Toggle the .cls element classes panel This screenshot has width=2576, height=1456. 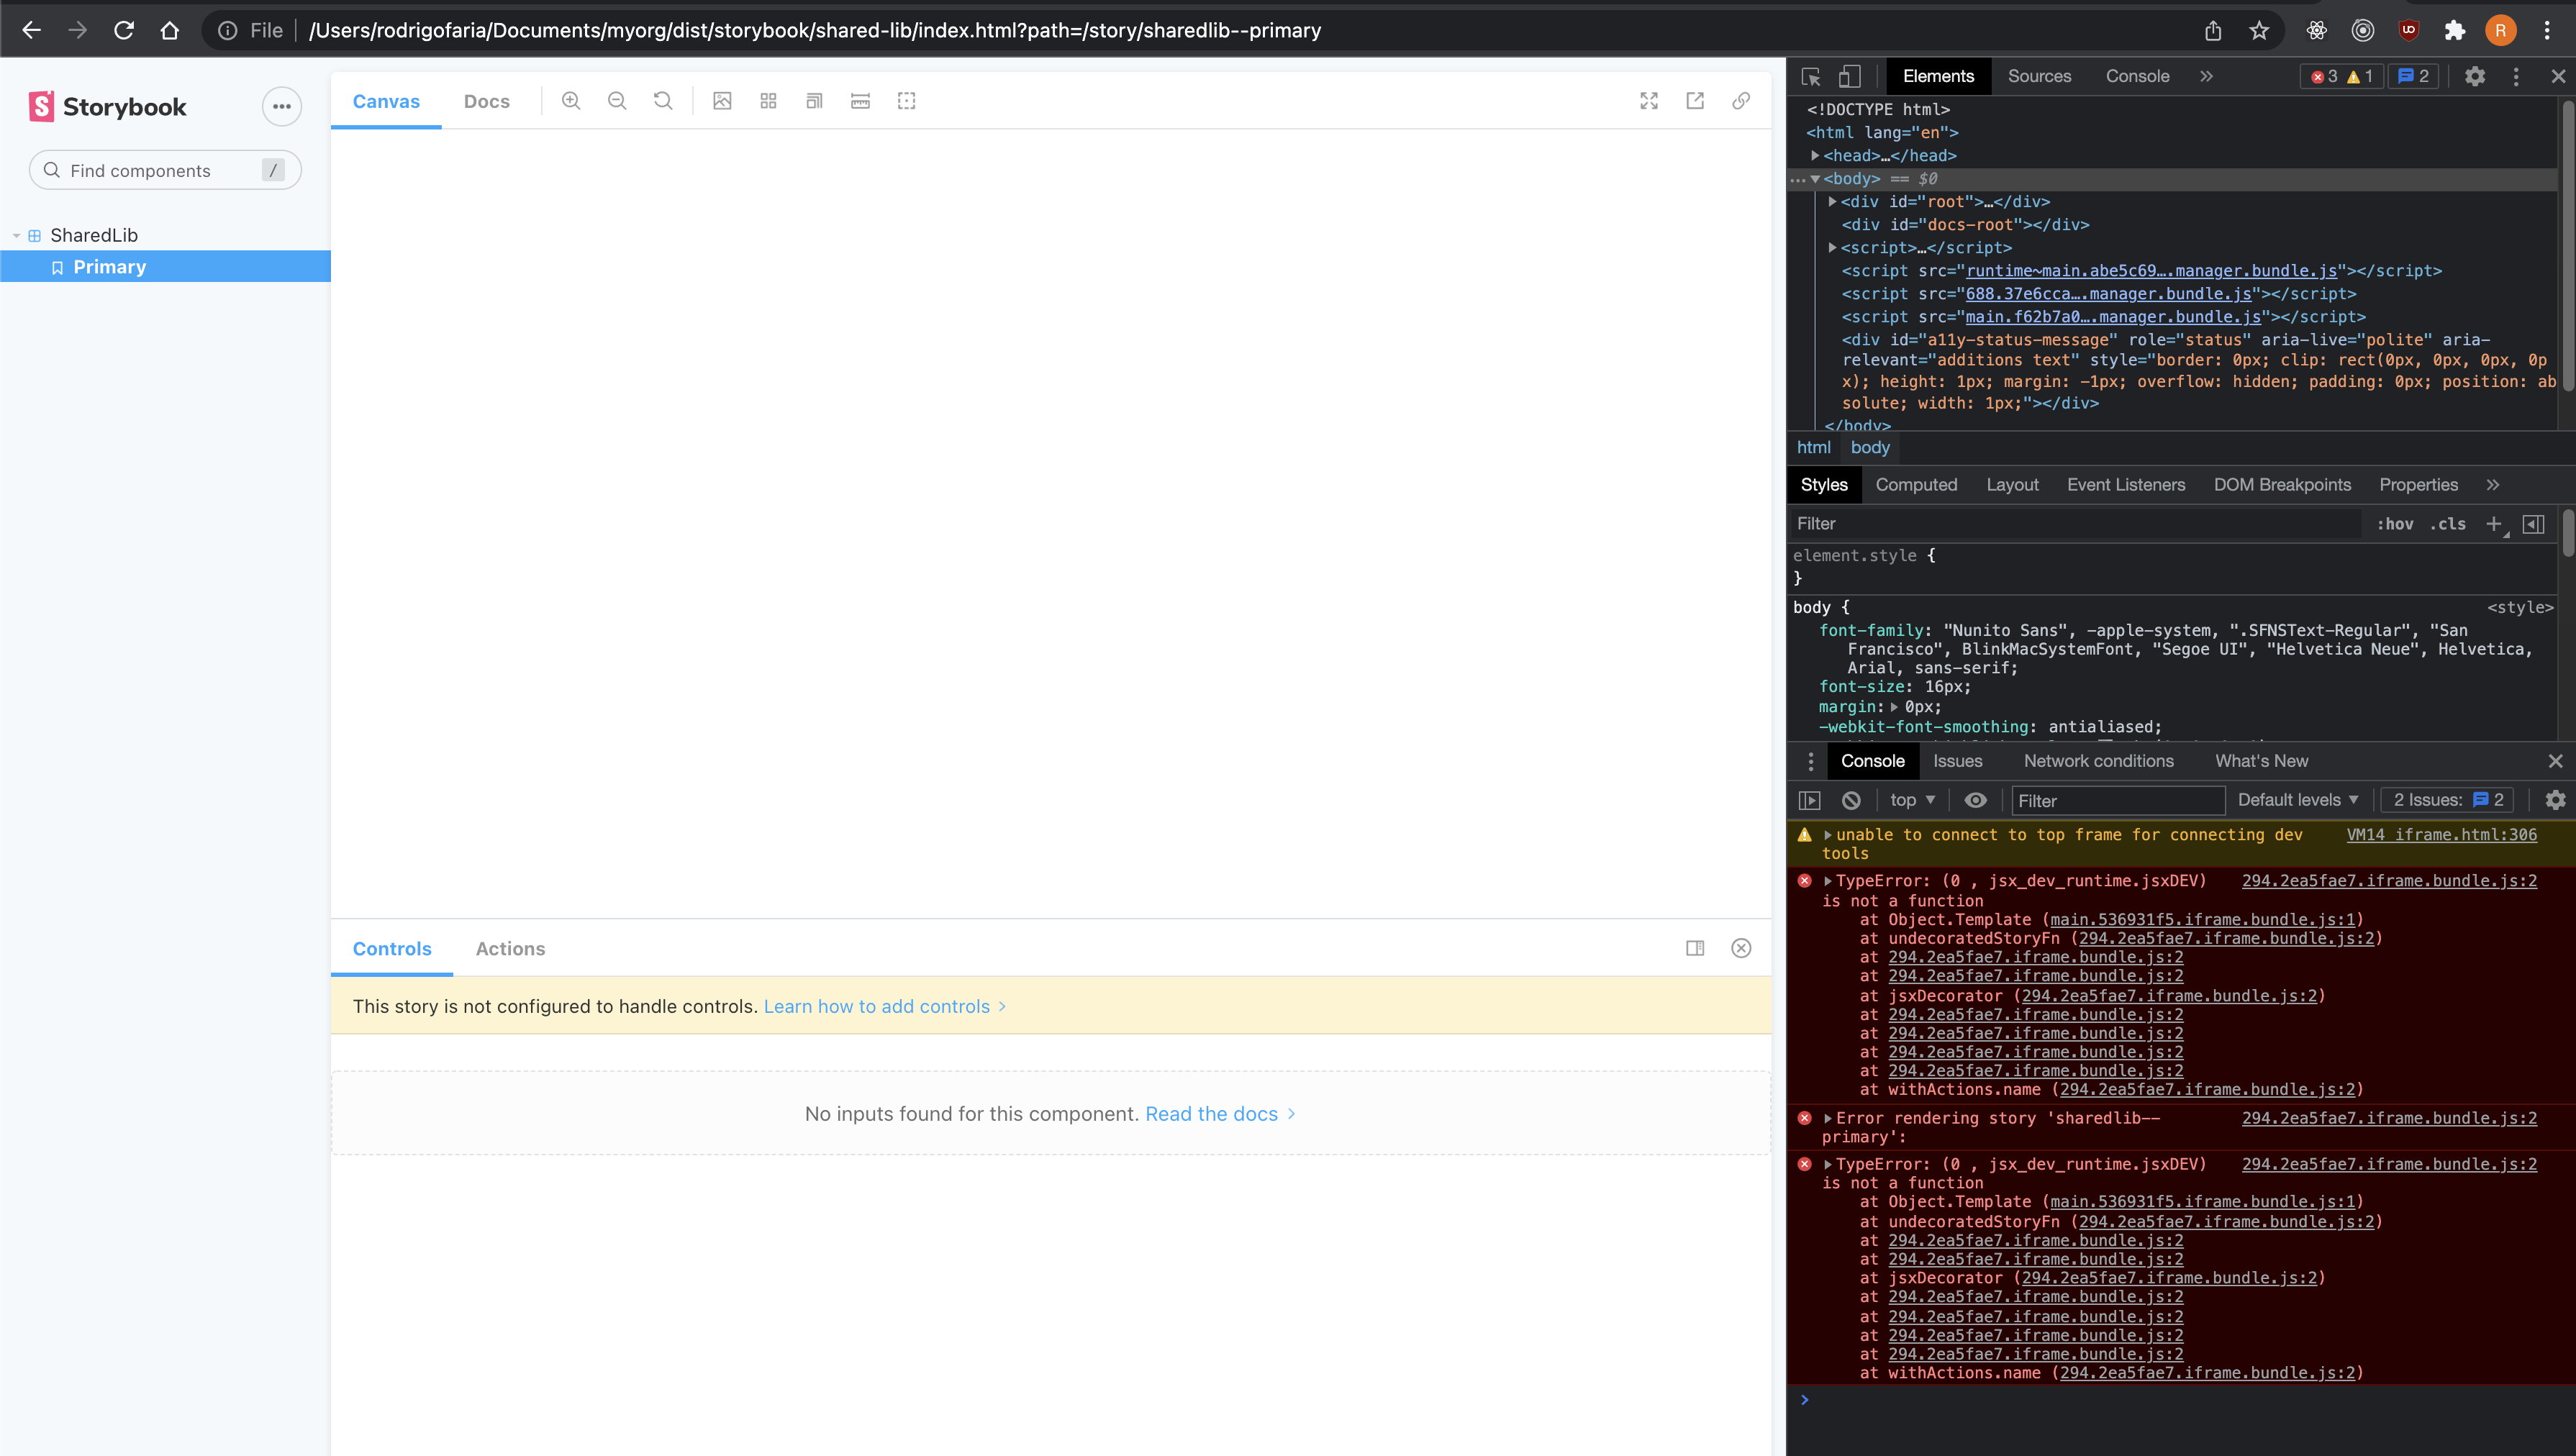pyautogui.click(x=2448, y=524)
